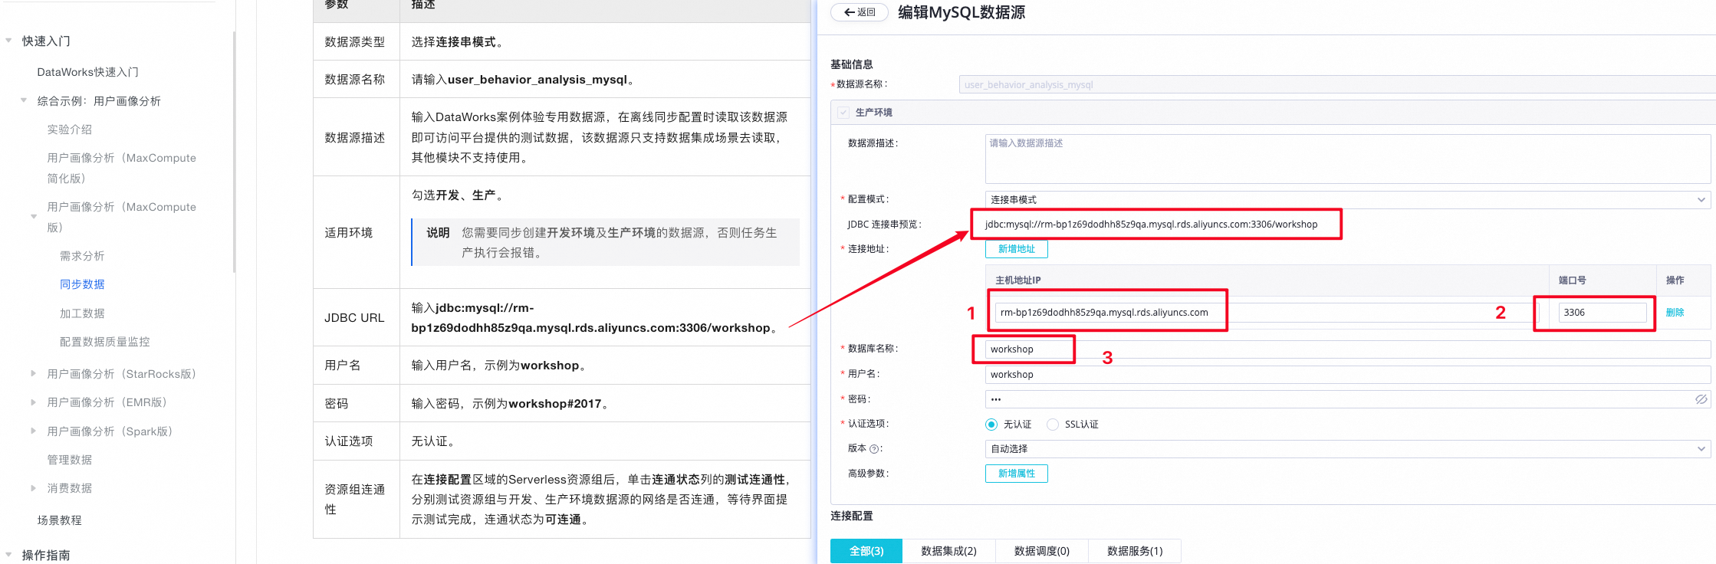
Task: Click the 认证选项 parameter cell
Action: (357, 441)
